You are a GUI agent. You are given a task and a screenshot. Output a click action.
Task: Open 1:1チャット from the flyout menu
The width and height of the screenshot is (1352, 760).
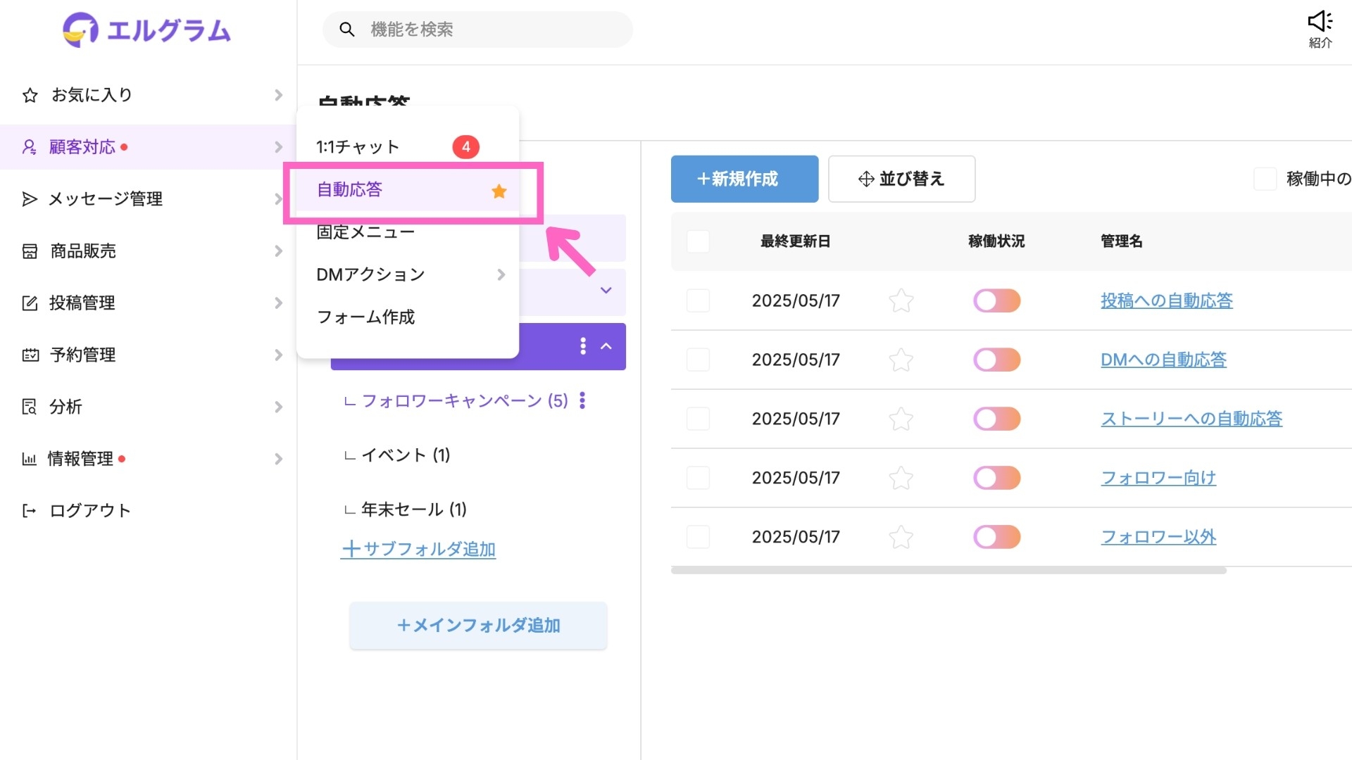tap(358, 147)
